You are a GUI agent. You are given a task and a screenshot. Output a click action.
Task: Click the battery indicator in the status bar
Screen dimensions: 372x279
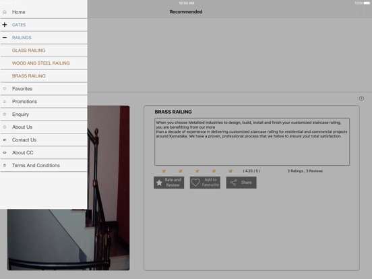[367, 3]
